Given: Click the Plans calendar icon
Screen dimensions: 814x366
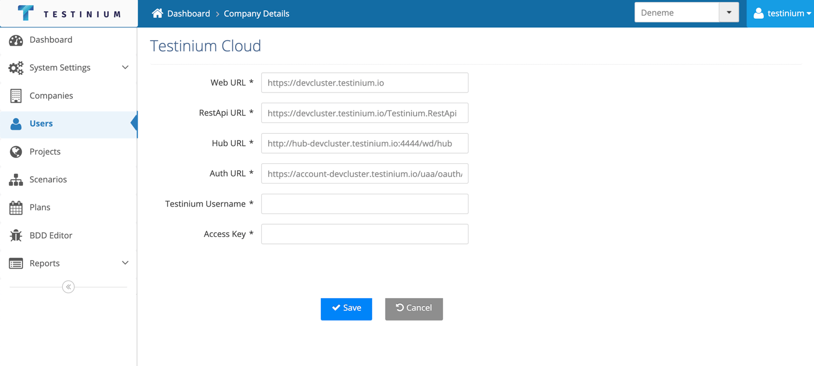Looking at the screenshot, I should click(16, 208).
